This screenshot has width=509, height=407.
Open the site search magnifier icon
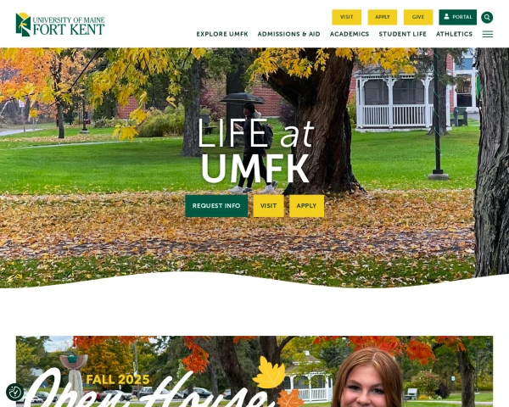click(487, 17)
